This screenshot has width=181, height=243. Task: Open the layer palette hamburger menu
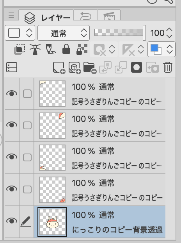point(11,15)
